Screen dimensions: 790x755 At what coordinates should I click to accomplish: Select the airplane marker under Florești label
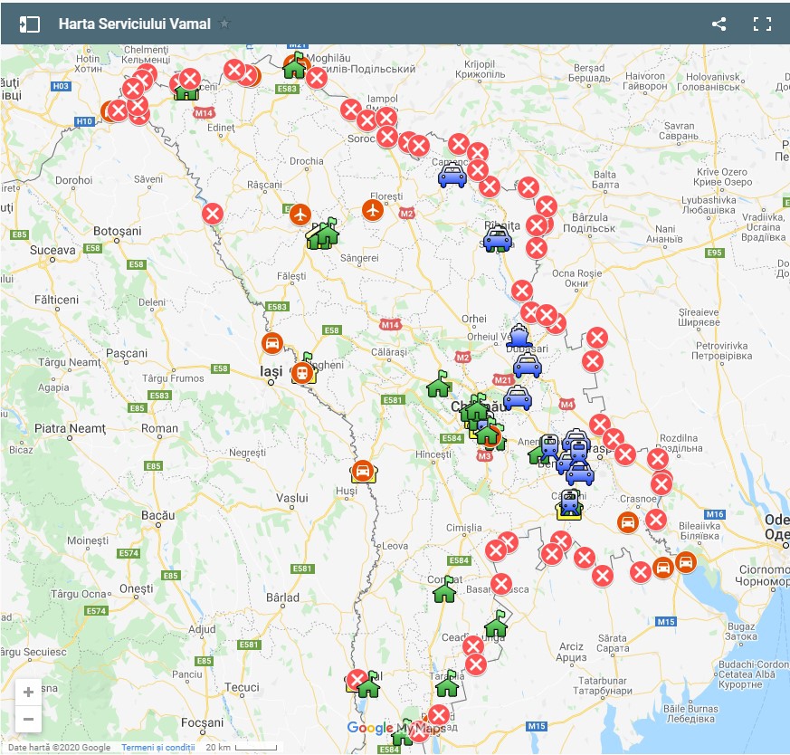click(373, 210)
